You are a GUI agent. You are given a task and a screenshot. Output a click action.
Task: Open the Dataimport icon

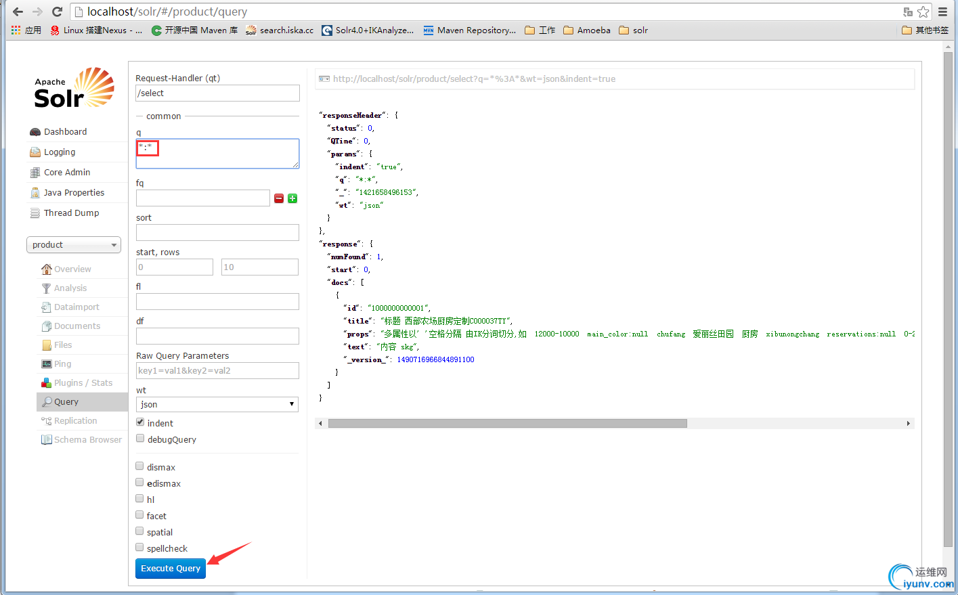(x=47, y=307)
